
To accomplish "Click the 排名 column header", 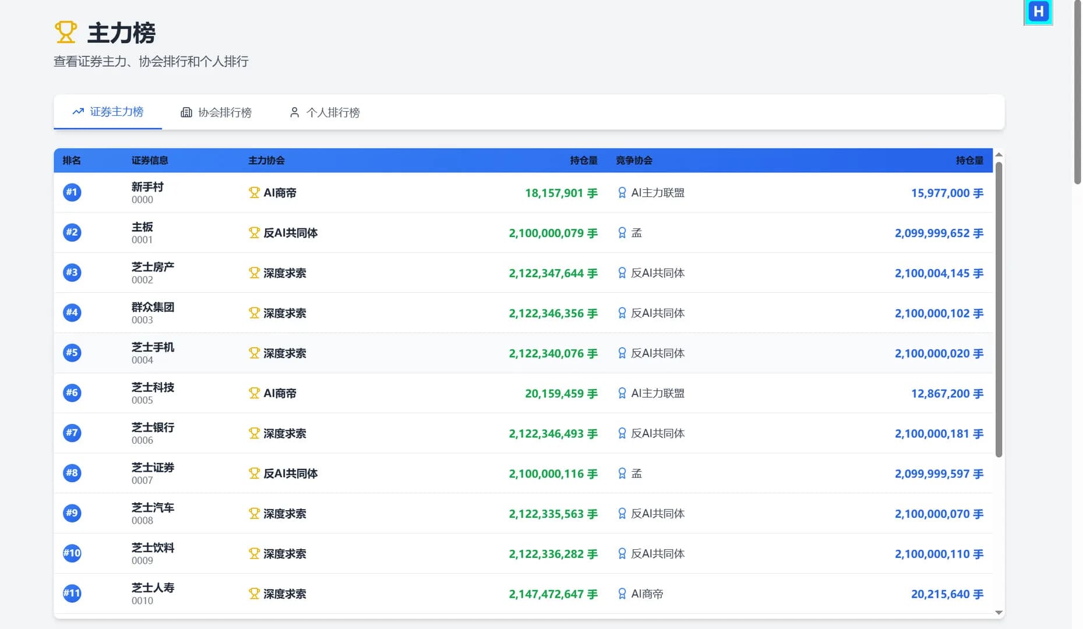I will (72, 160).
